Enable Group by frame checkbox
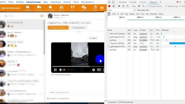Image resolution: width=185 pixels, height=104 pixels. pos(147,6)
